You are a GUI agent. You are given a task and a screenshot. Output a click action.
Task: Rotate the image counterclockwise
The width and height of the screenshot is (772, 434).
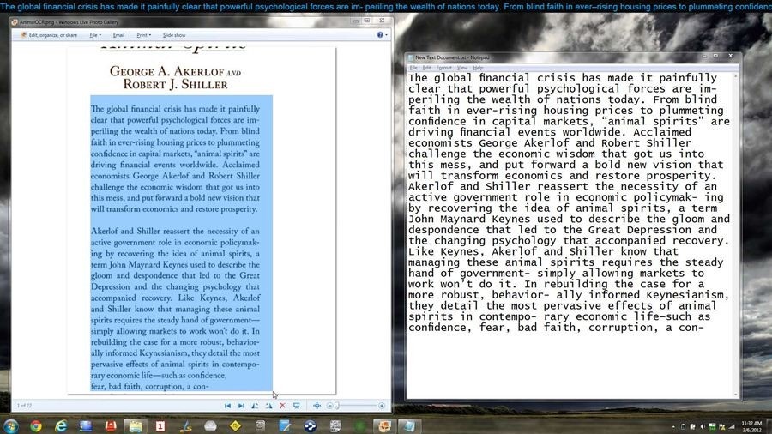pyautogui.click(x=255, y=406)
